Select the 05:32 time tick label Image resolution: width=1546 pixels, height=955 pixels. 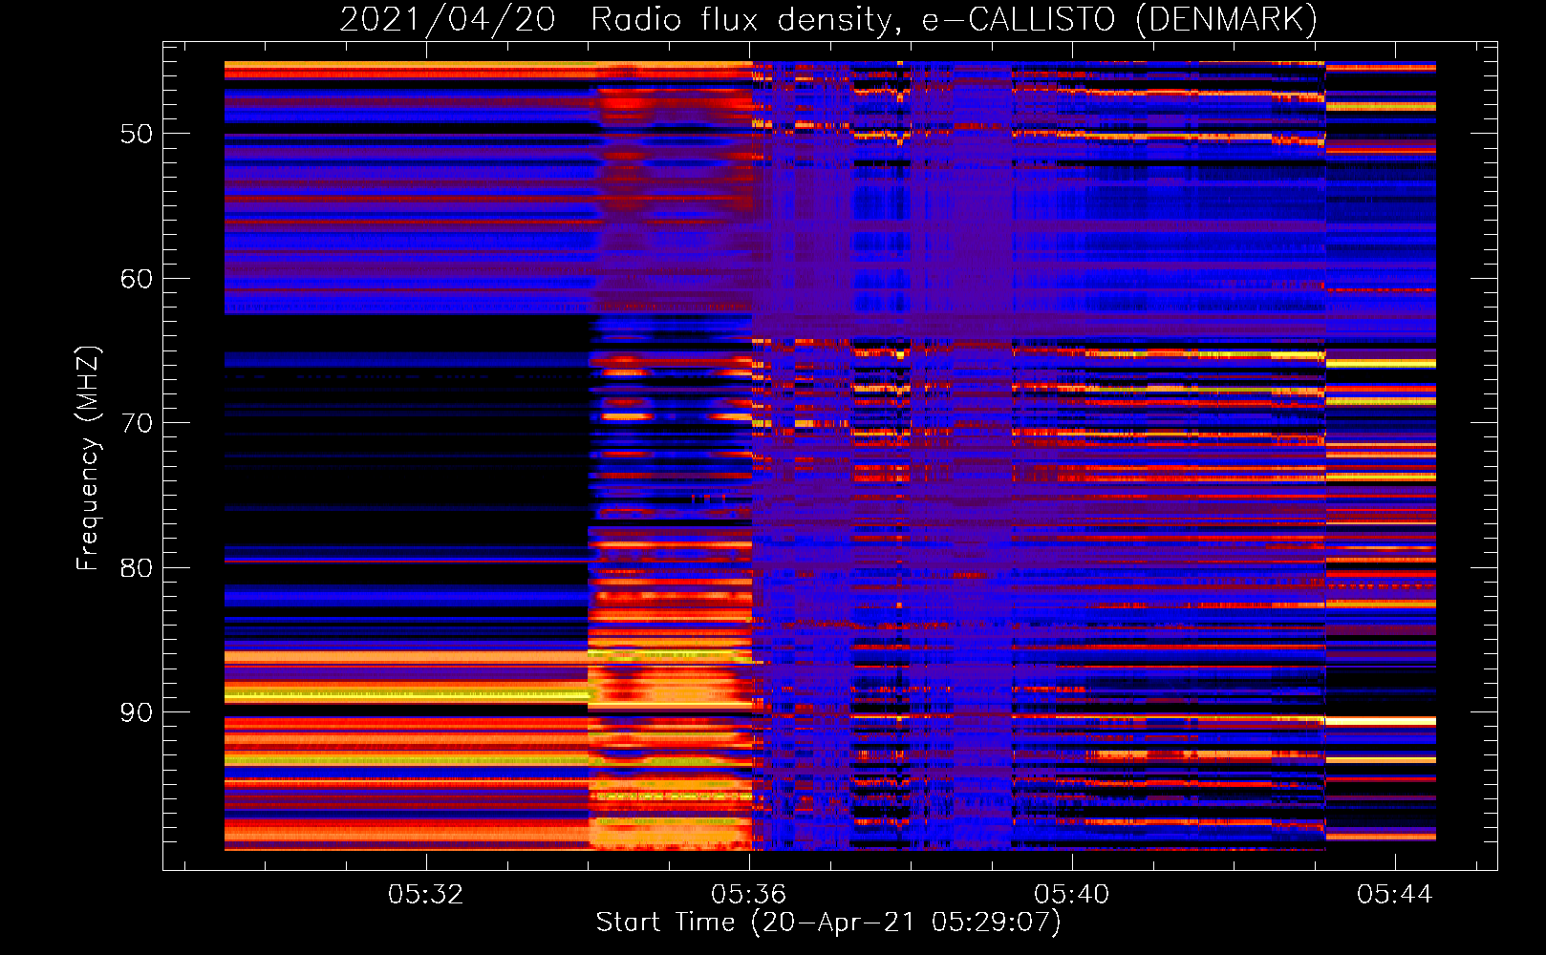click(425, 894)
